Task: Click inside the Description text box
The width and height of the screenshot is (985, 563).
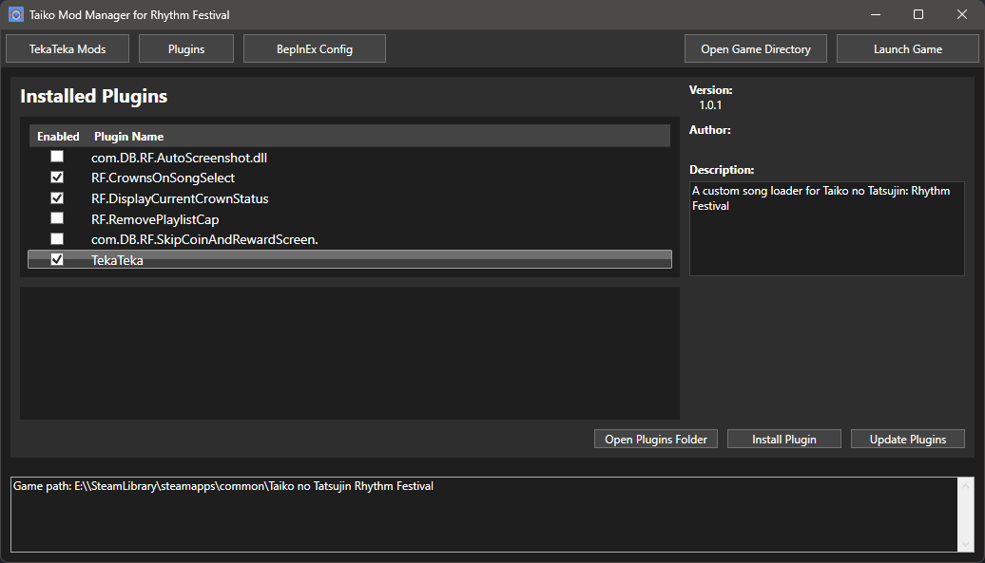Action: point(825,228)
